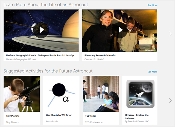The image size is (175, 127).
Task: Click the ConnectEd (4 min) source label
Action: 94,59
